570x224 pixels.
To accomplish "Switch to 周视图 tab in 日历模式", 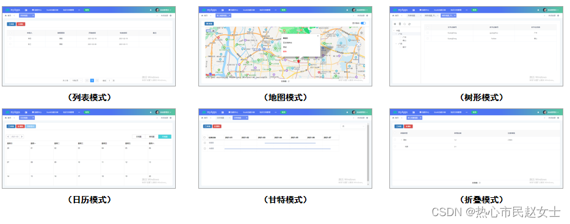I will 151,136.
